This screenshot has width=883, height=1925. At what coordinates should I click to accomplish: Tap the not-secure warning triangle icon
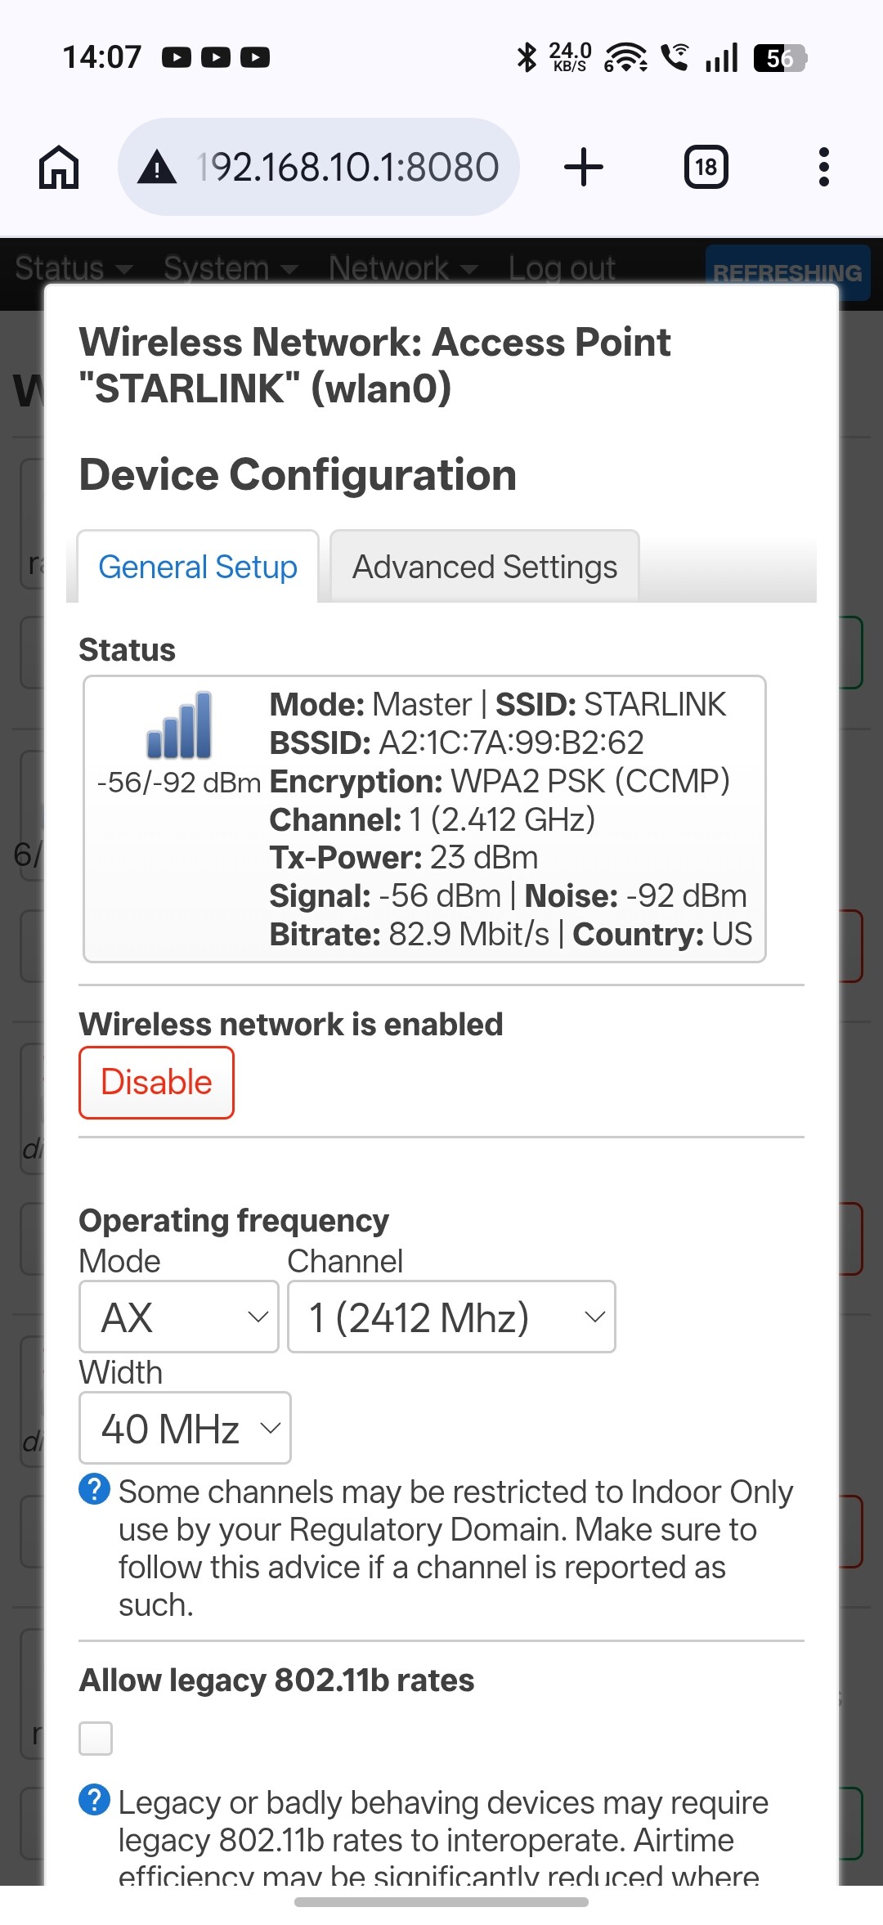(x=157, y=168)
